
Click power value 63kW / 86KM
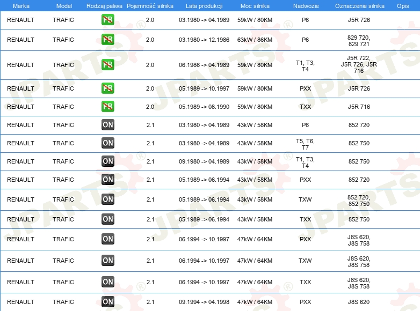coord(255,40)
